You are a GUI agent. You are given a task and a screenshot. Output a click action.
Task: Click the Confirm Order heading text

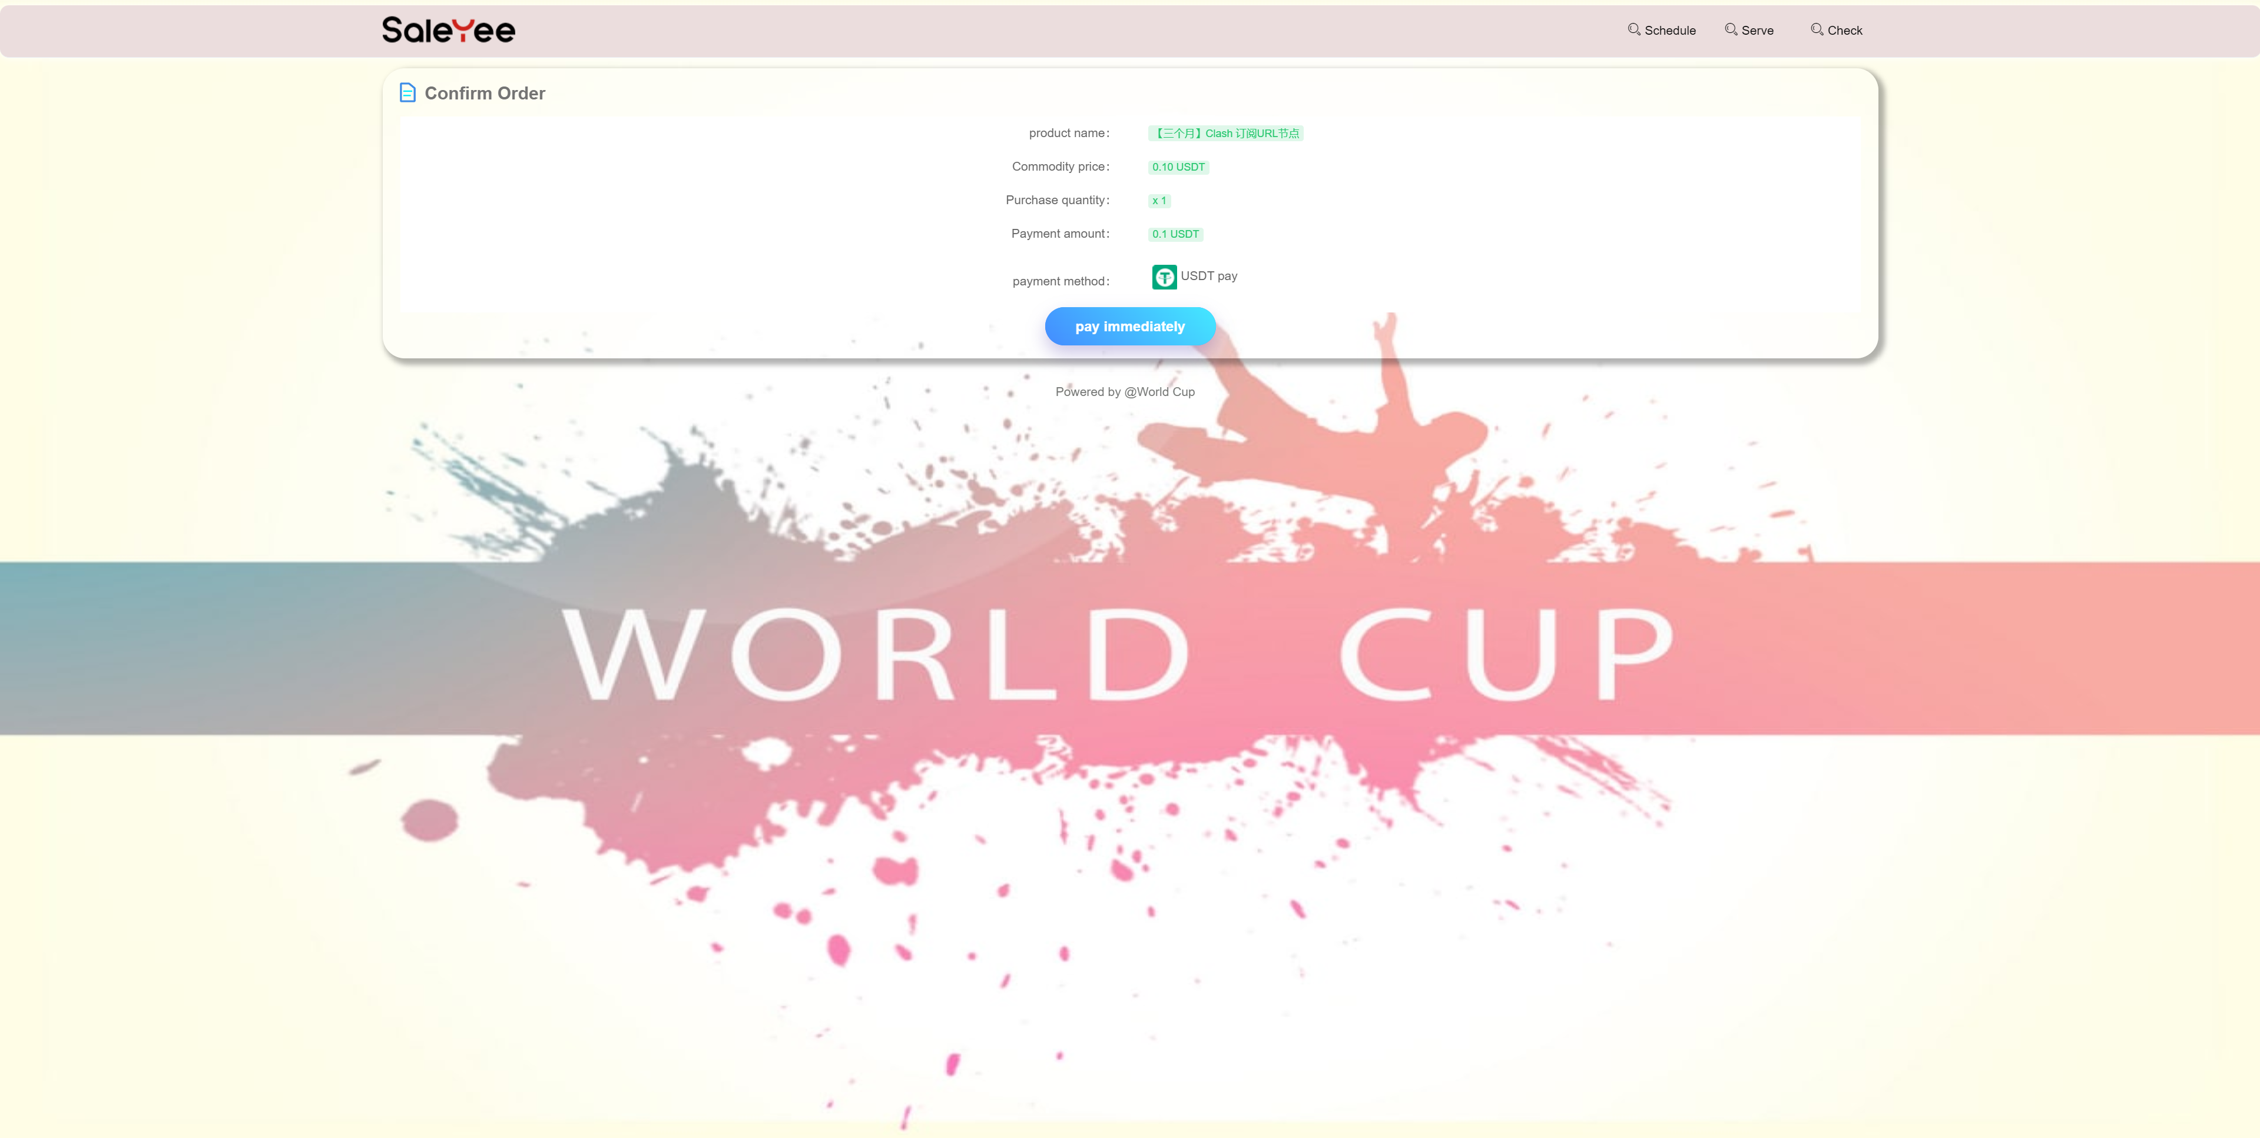pyautogui.click(x=484, y=94)
